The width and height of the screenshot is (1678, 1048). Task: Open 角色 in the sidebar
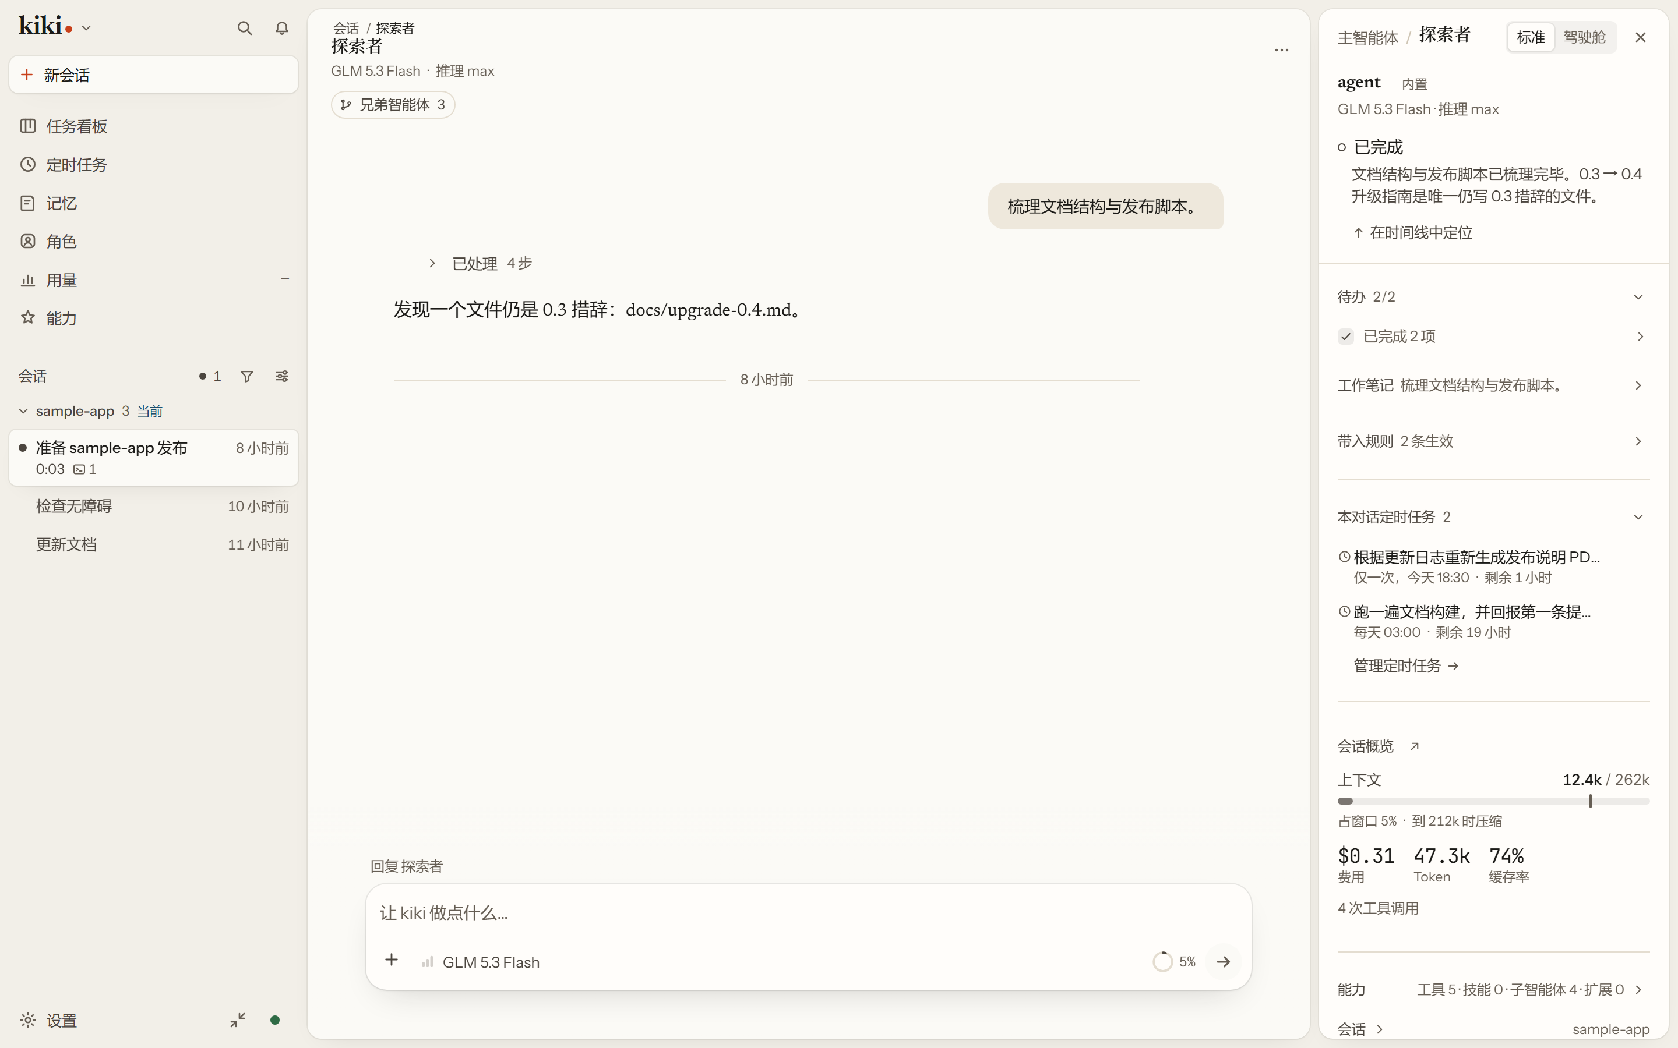153,241
